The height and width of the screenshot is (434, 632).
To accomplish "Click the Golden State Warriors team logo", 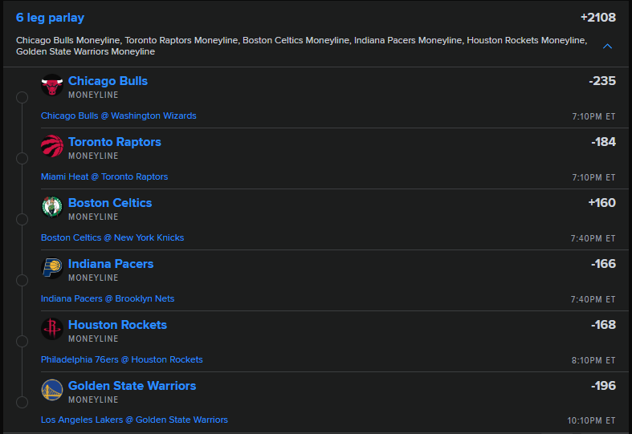I will pyautogui.click(x=52, y=390).
